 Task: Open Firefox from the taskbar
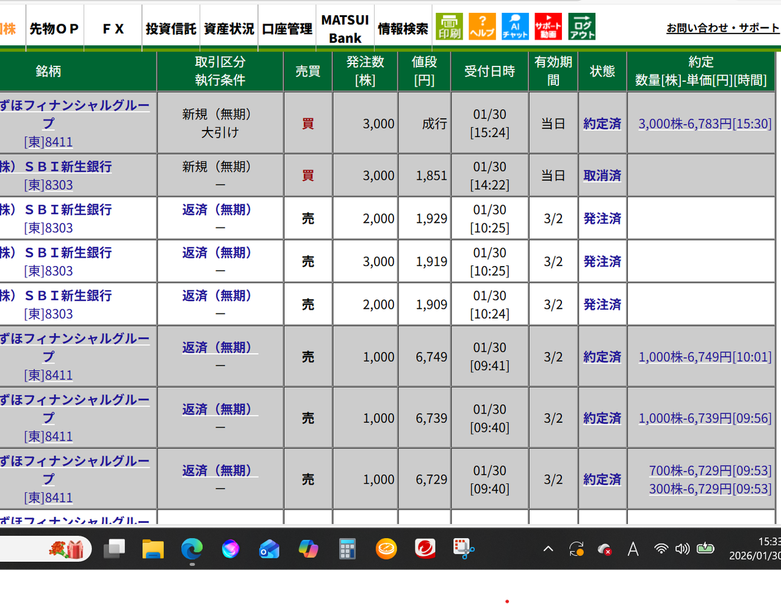pyautogui.click(x=231, y=548)
